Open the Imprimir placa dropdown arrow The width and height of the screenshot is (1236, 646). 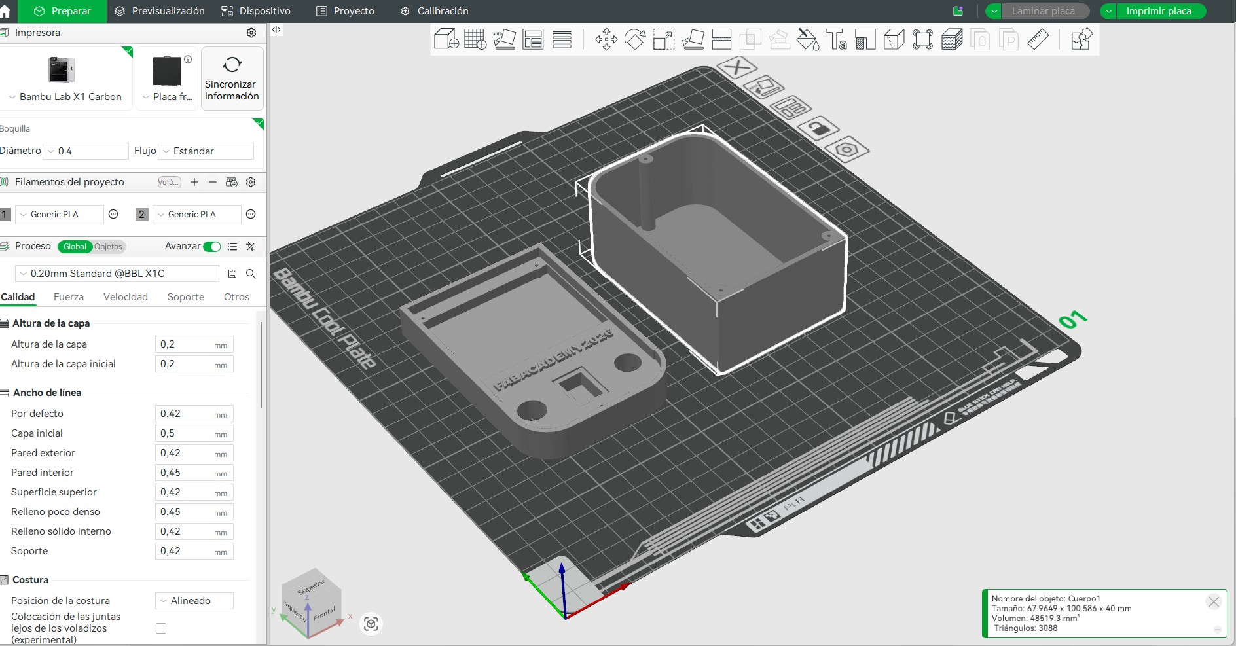coord(1108,11)
